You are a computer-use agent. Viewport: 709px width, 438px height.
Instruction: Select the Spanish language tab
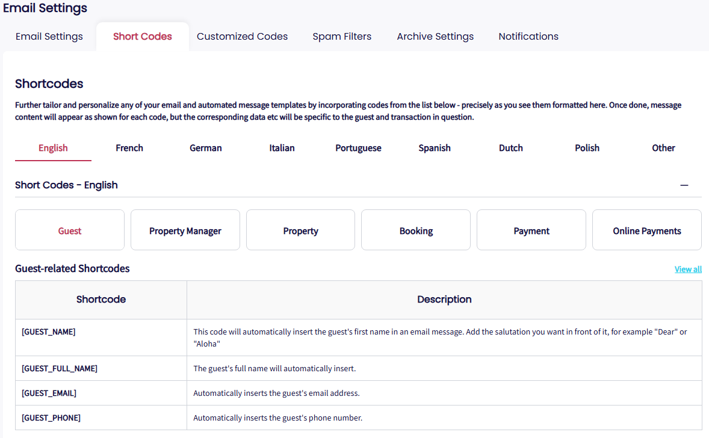point(435,148)
